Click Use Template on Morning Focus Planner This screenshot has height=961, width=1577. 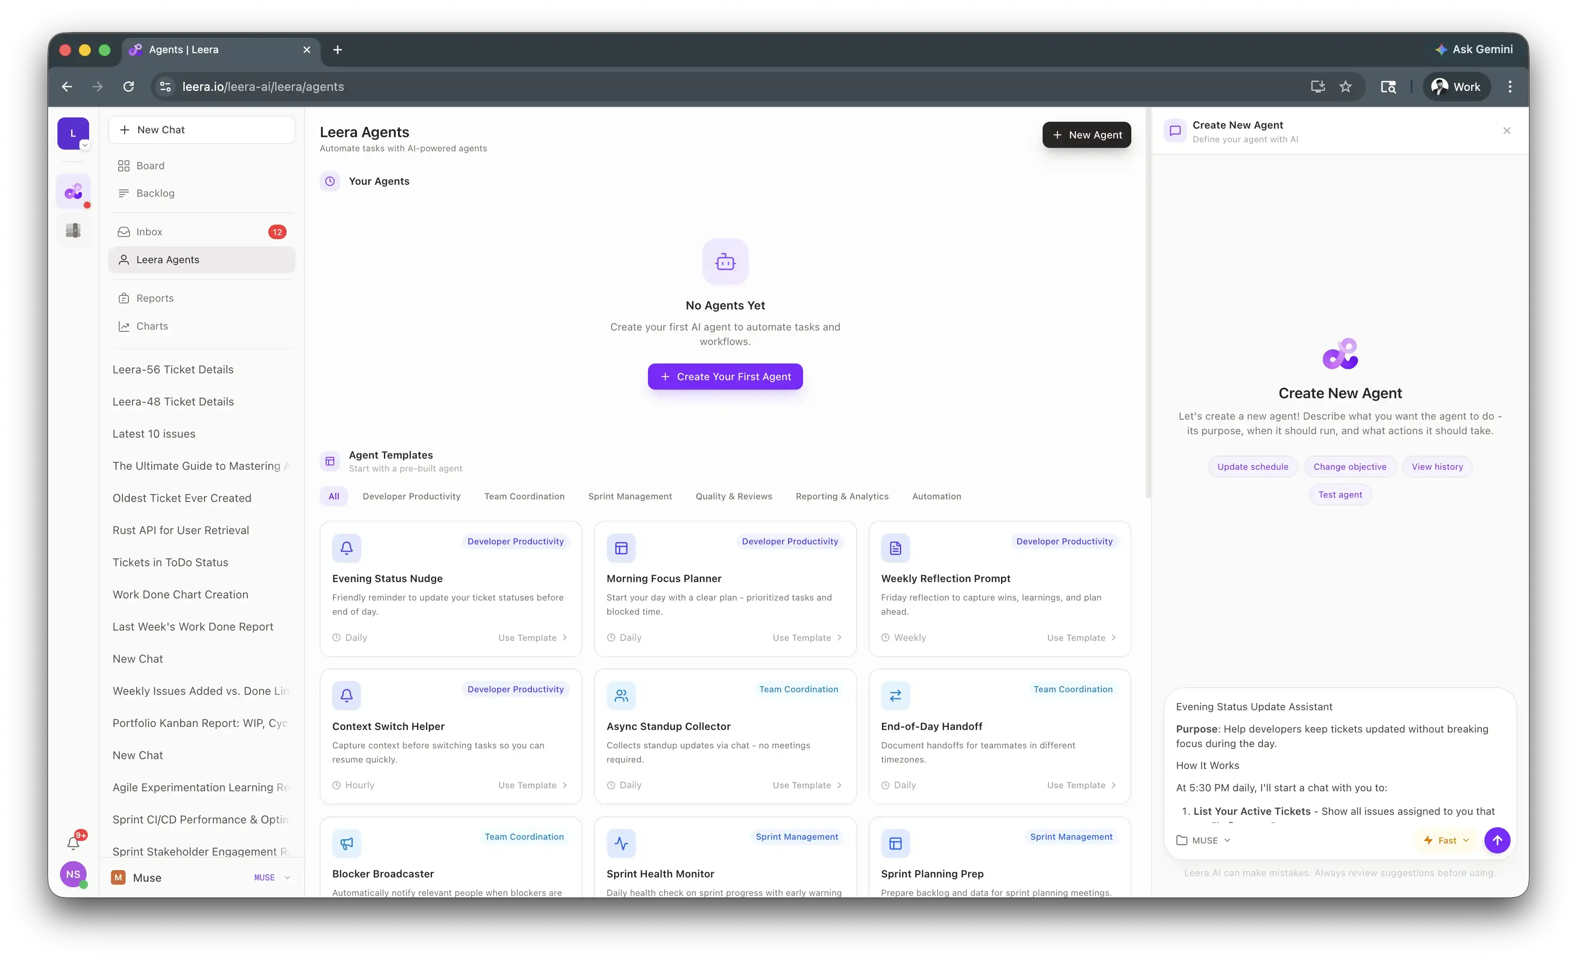coord(807,638)
